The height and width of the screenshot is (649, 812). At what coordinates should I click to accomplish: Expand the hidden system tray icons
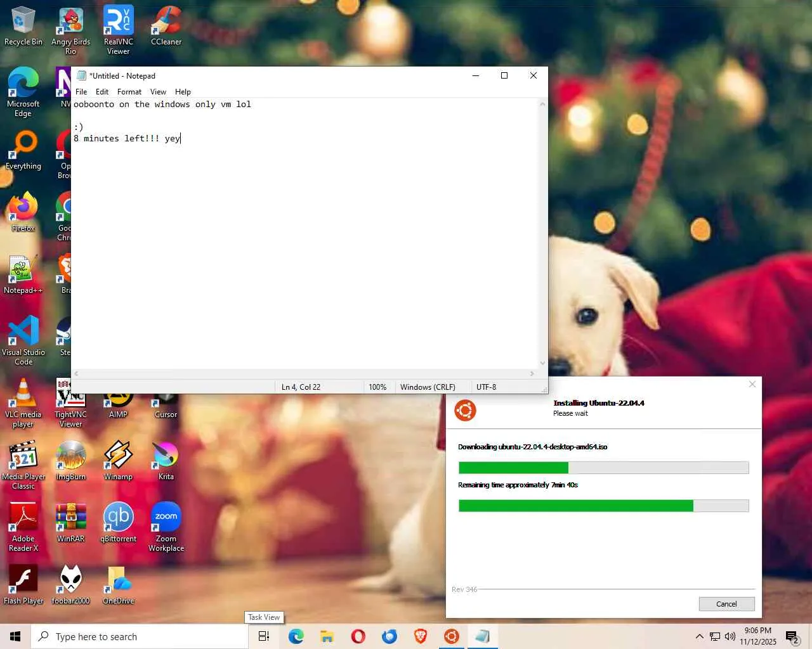(699, 636)
